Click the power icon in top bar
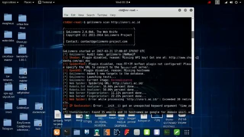Image resolution: width=244 pixels, height=137 pixels. point(236,2)
